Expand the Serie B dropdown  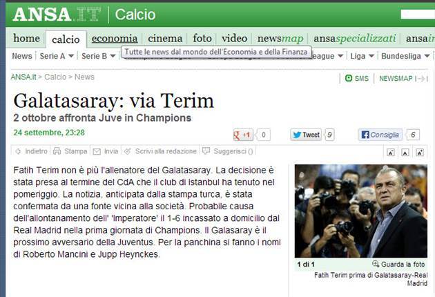(113, 56)
